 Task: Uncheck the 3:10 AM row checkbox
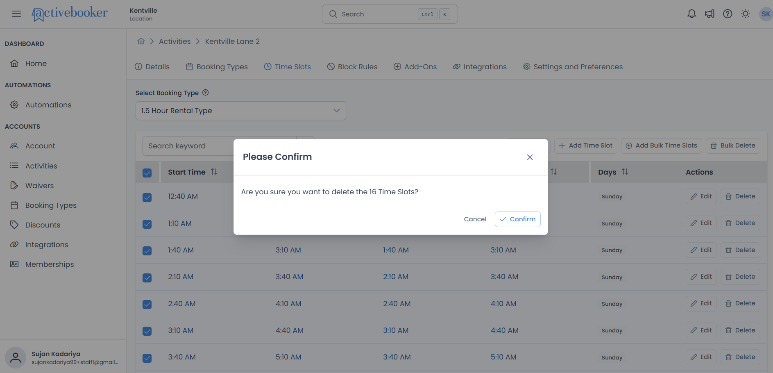coord(147,331)
